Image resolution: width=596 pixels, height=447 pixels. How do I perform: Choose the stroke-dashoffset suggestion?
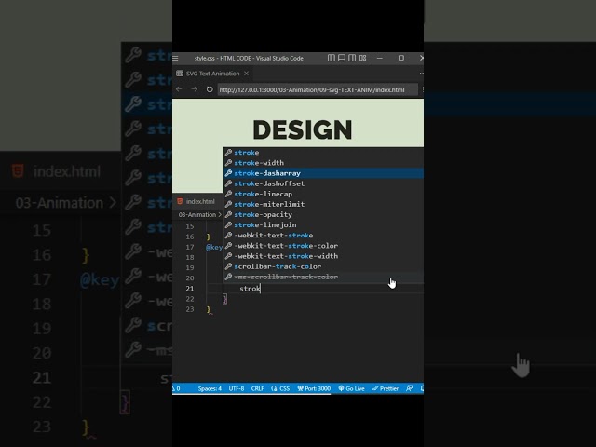324,183
